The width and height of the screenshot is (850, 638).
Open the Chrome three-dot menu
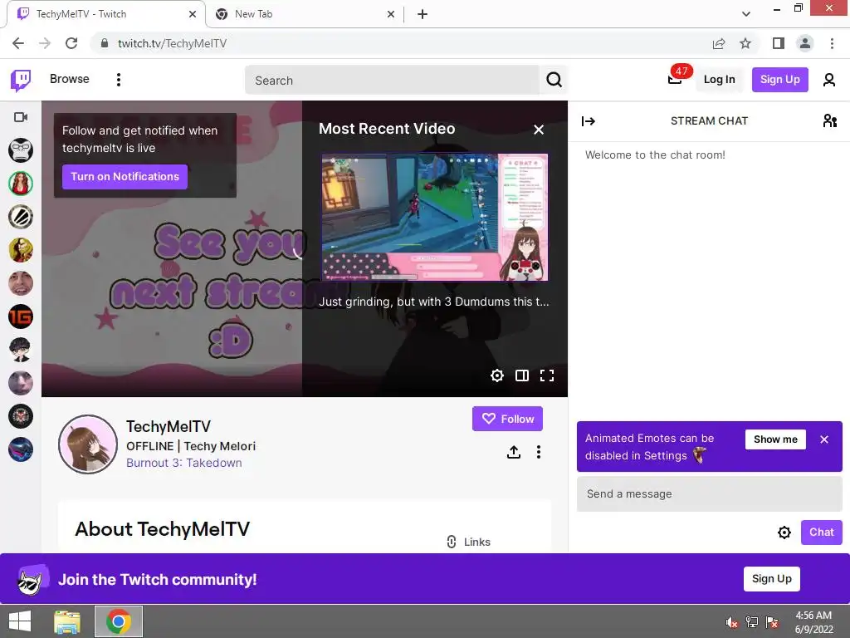pos(832,43)
